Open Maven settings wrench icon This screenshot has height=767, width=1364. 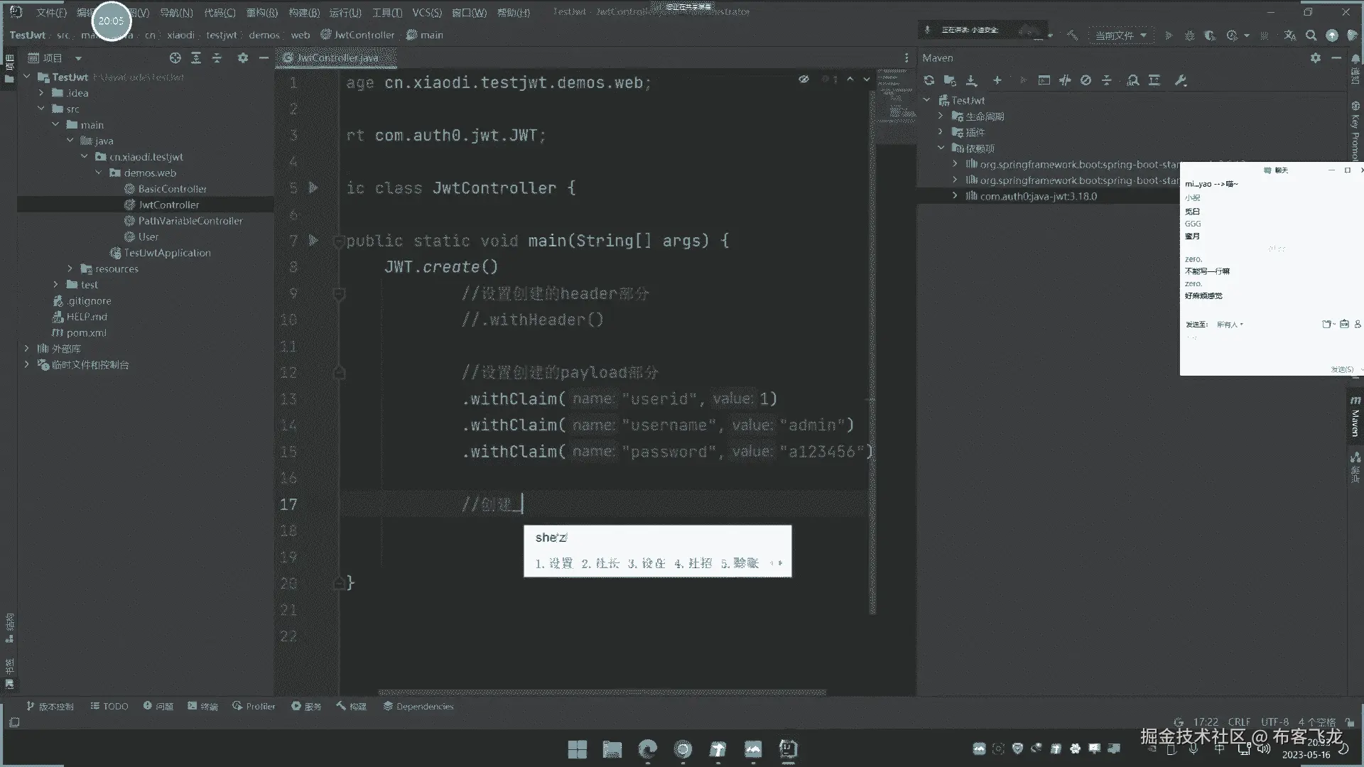(1181, 80)
